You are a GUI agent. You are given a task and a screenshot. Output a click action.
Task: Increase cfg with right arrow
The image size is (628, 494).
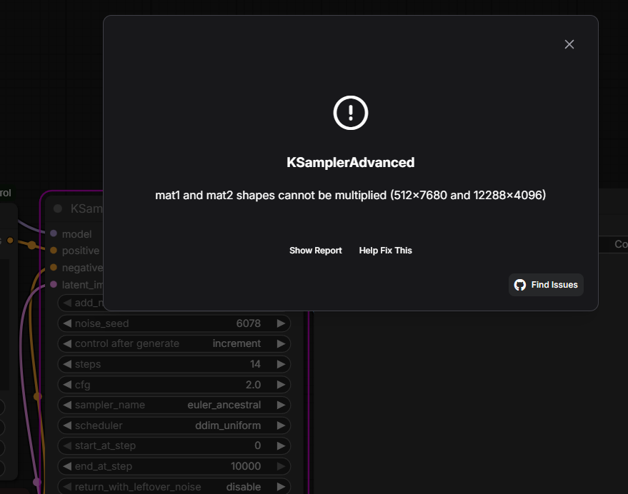281,385
